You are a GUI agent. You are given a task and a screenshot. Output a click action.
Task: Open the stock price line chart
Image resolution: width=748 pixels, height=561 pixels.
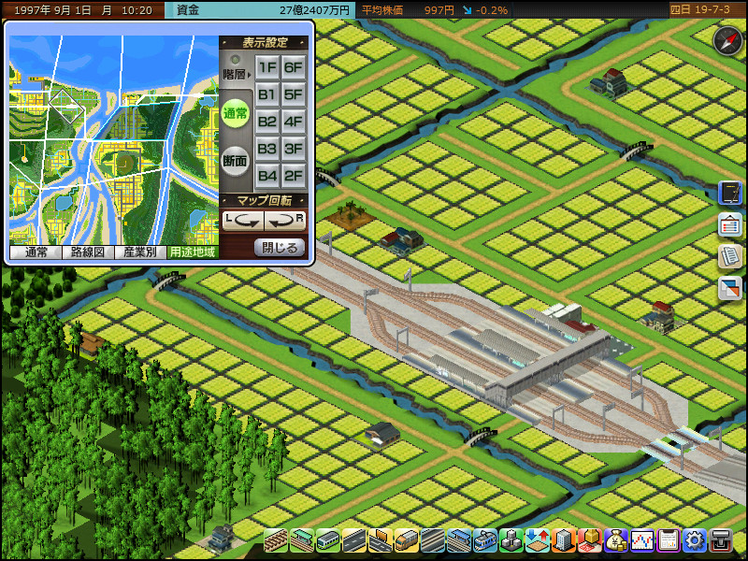click(642, 540)
